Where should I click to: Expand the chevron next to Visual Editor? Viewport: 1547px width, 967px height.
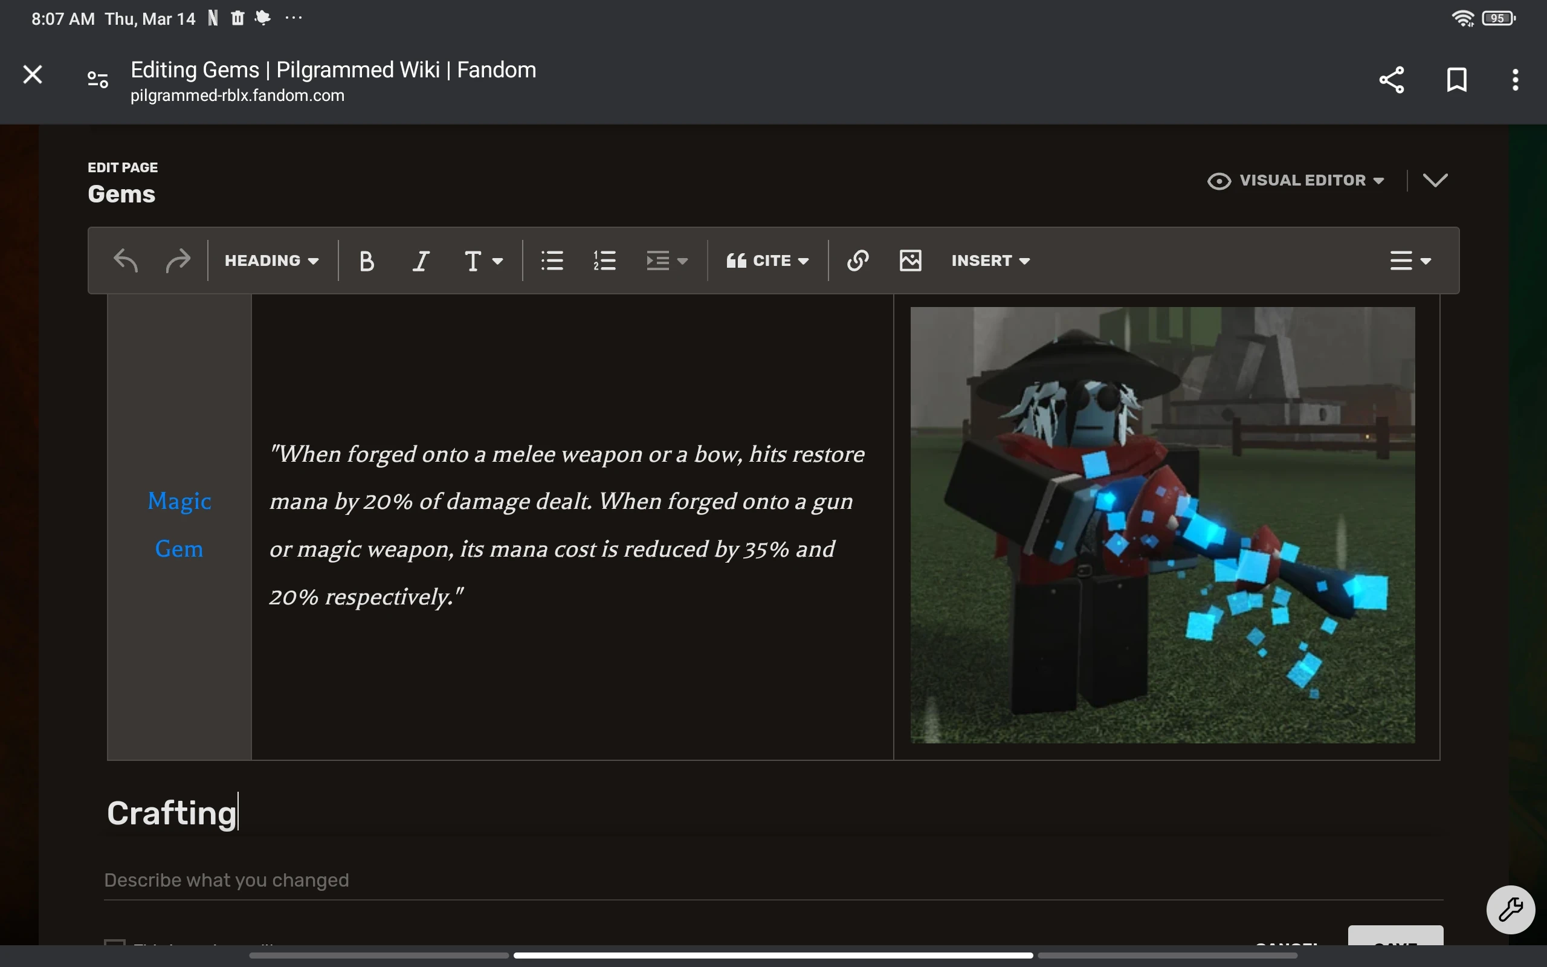(1435, 180)
